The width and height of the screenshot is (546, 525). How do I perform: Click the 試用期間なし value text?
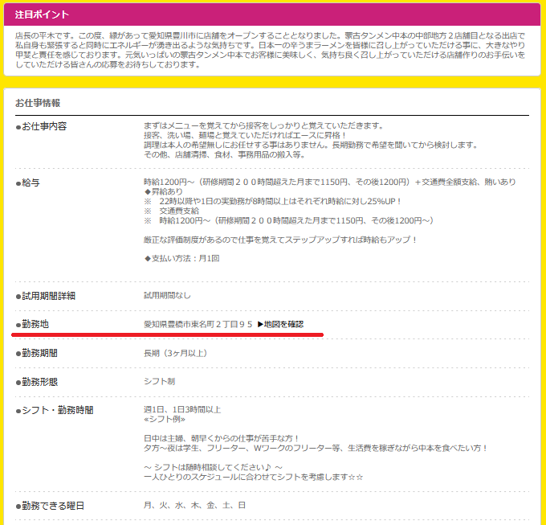[x=167, y=296]
